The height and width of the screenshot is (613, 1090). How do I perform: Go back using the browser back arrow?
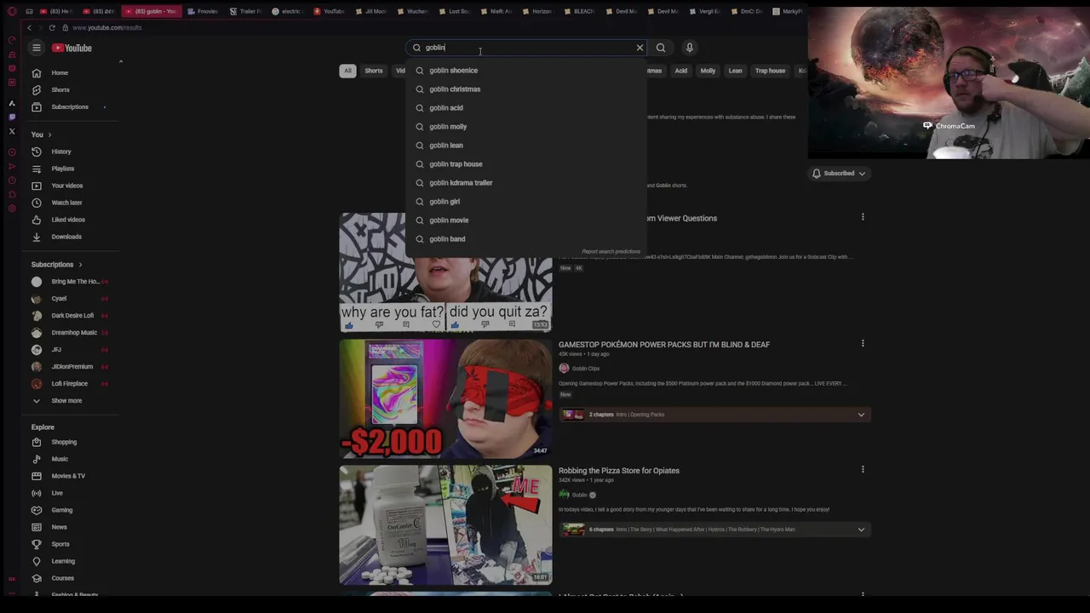pyautogui.click(x=29, y=28)
